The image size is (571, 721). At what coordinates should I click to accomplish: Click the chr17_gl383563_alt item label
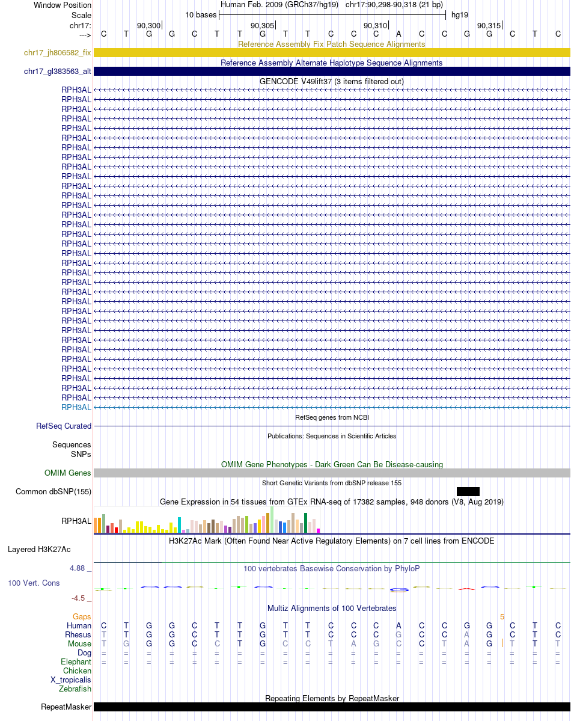pyautogui.click(x=58, y=72)
